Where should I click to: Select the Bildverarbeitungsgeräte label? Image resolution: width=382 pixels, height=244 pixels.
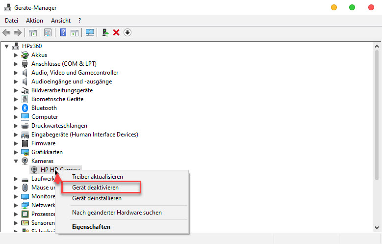(x=62, y=90)
